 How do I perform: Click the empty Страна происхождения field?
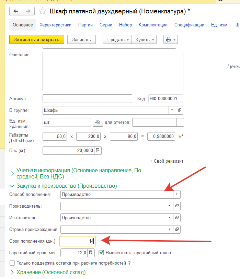point(113,229)
